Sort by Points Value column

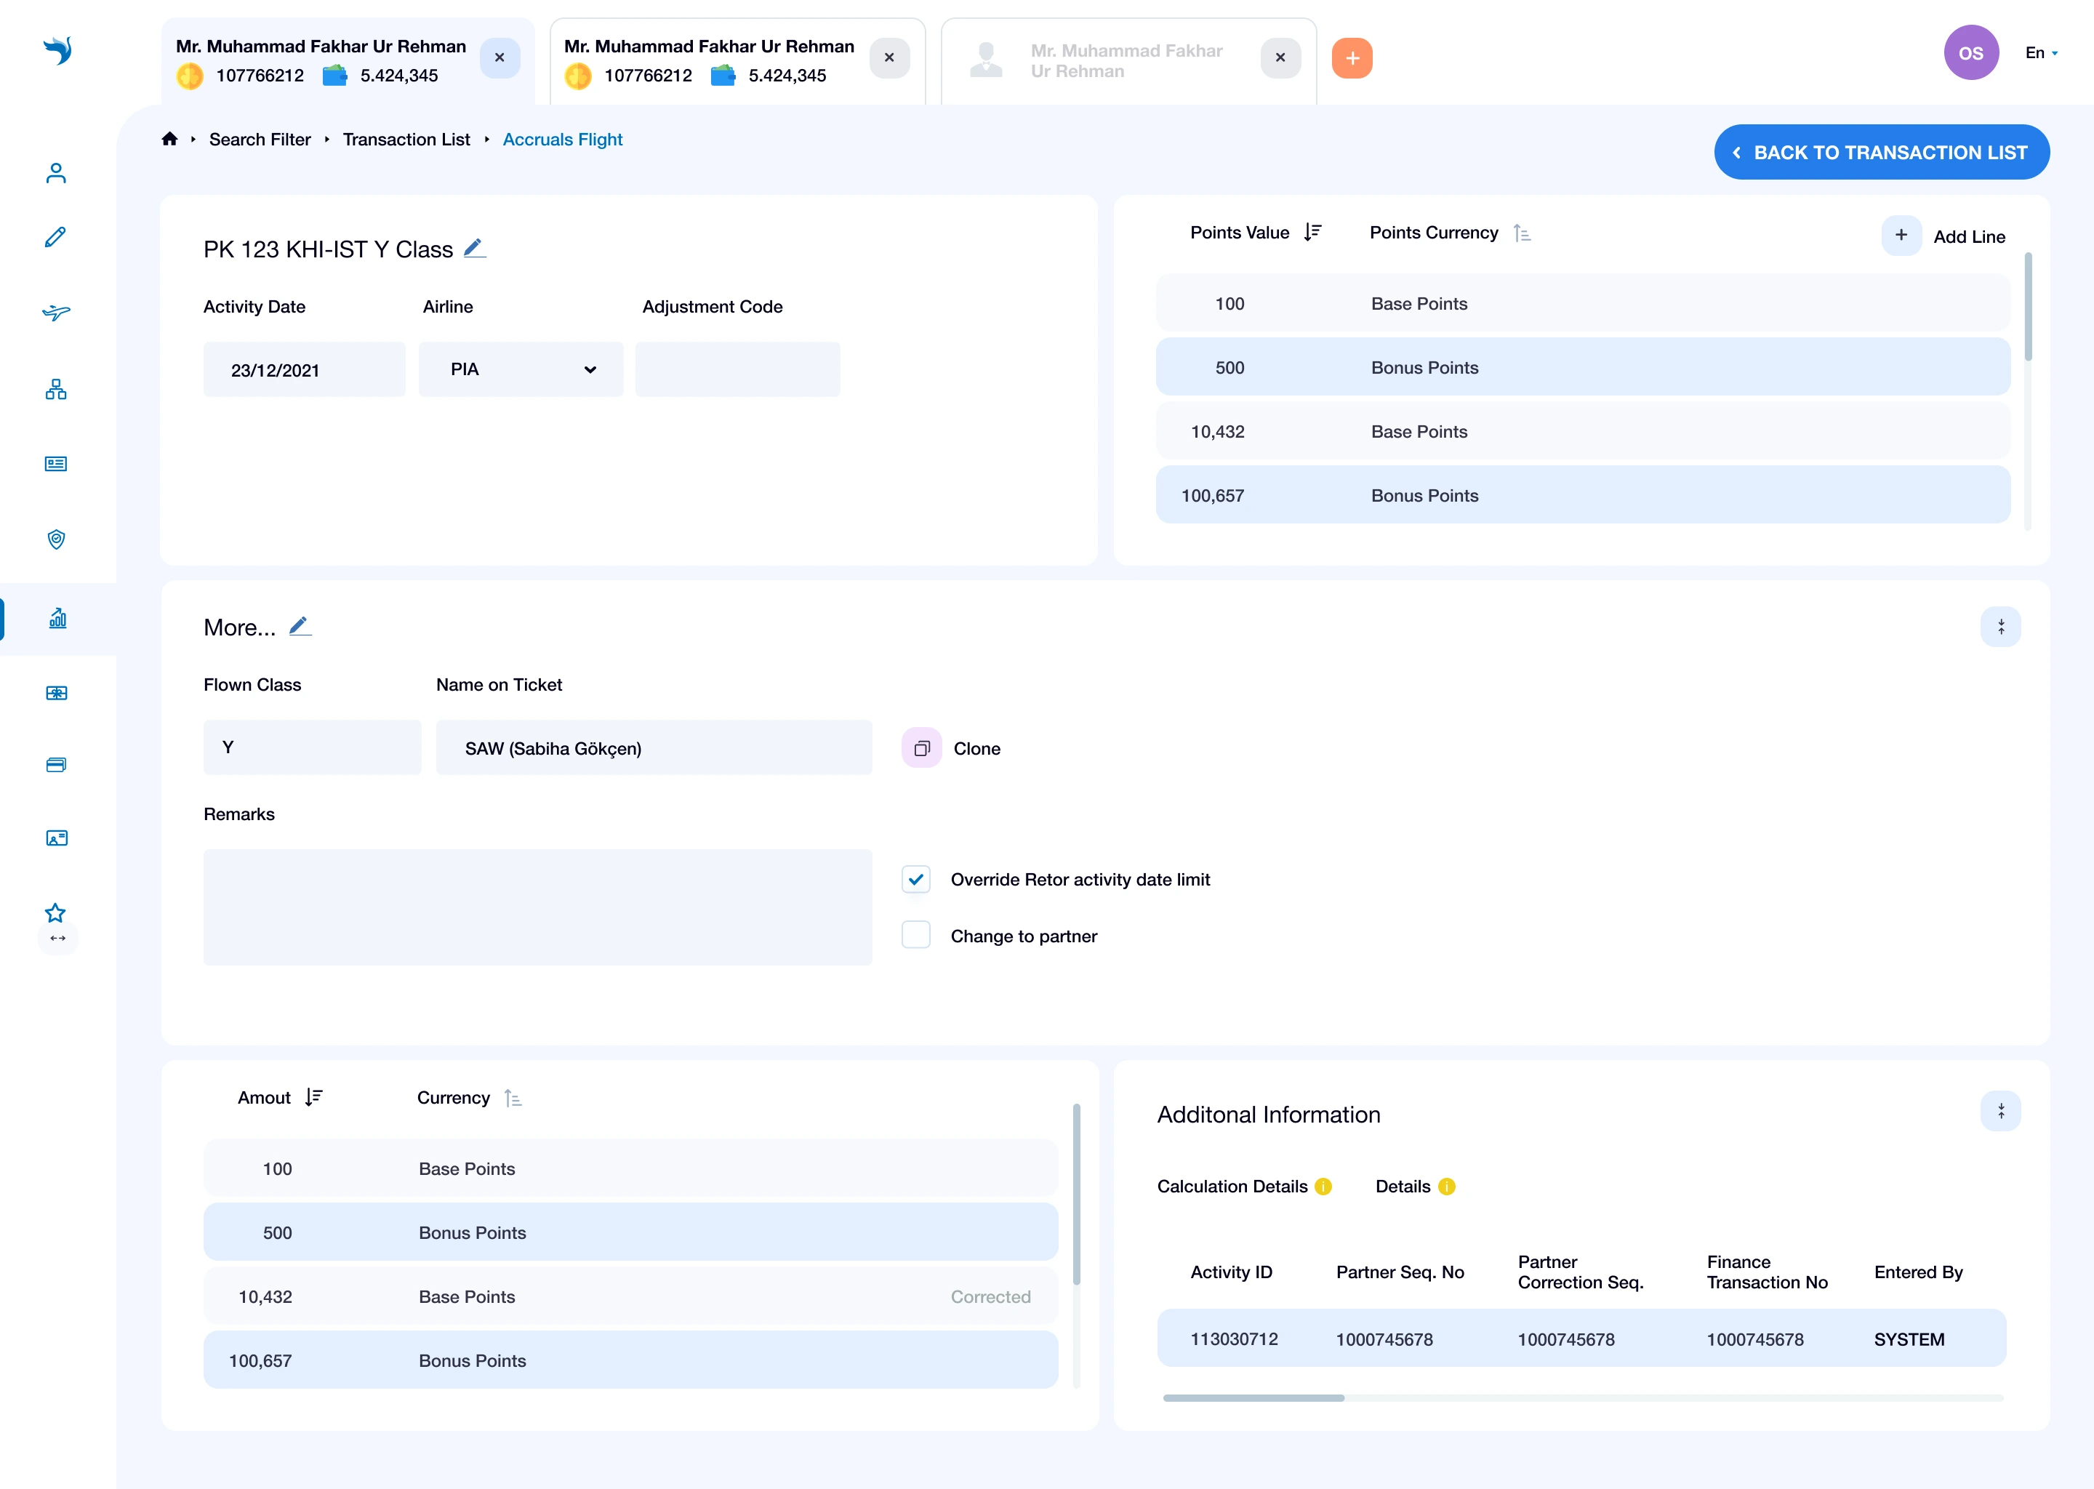(x=1313, y=232)
